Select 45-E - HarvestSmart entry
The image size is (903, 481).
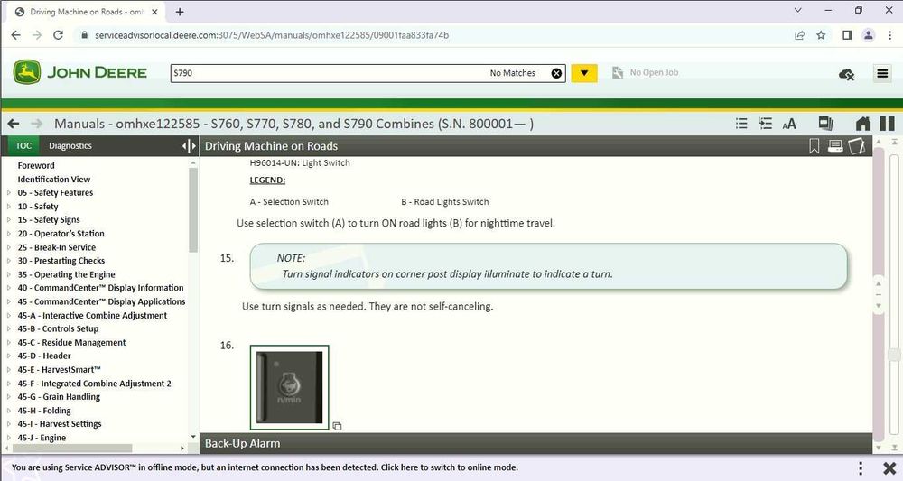pyautogui.click(x=59, y=370)
